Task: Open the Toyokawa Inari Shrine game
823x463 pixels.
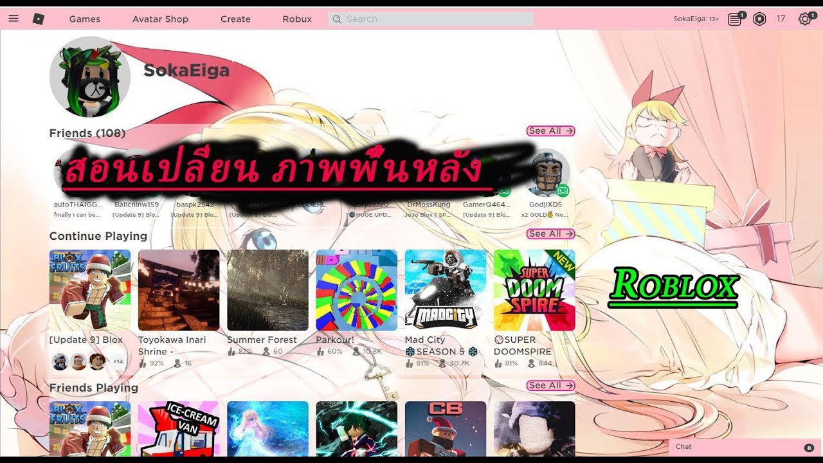Action: [x=179, y=290]
